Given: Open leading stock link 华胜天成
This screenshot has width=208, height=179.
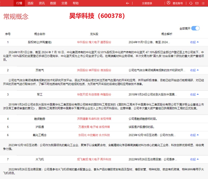Looking at the screenshot, I should pyautogui.click(x=82, y=94).
